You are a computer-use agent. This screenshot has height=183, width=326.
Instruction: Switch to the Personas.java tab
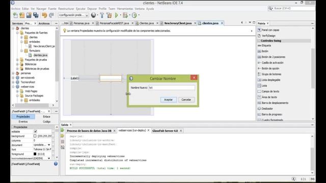coord(81,23)
